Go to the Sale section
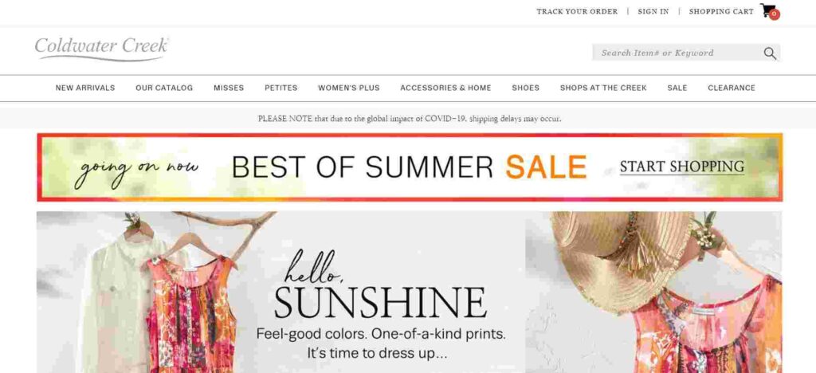 click(x=677, y=88)
